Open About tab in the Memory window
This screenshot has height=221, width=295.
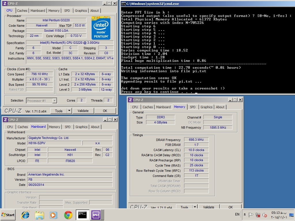(220, 107)
